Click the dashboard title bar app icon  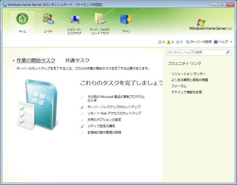point(5,4)
